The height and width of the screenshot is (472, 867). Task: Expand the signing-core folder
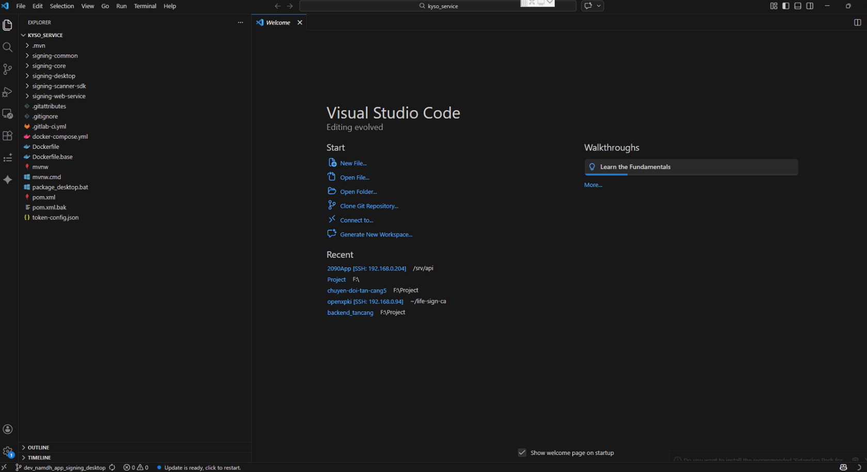pyautogui.click(x=49, y=66)
